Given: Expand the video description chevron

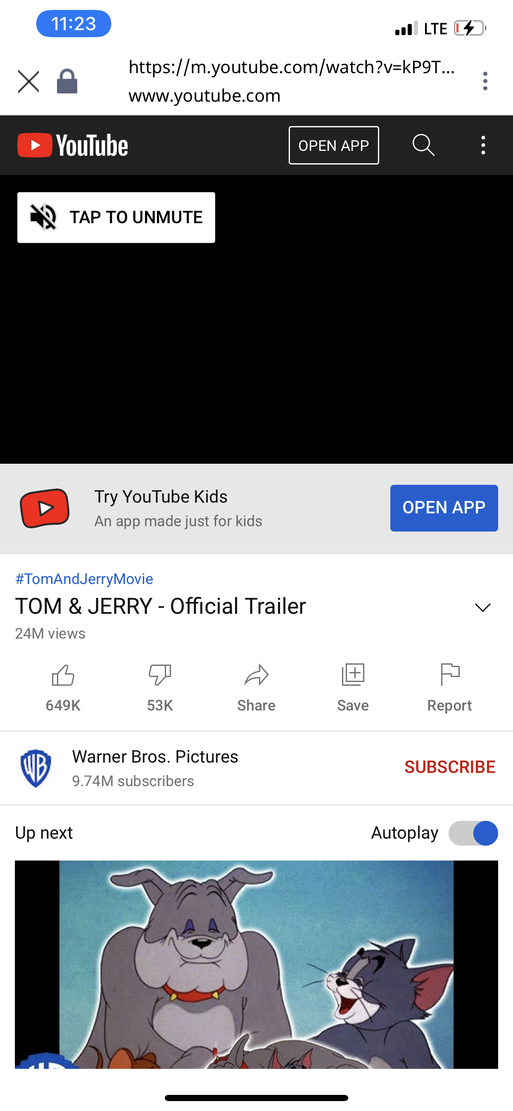Looking at the screenshot, I should pos(482,607).
